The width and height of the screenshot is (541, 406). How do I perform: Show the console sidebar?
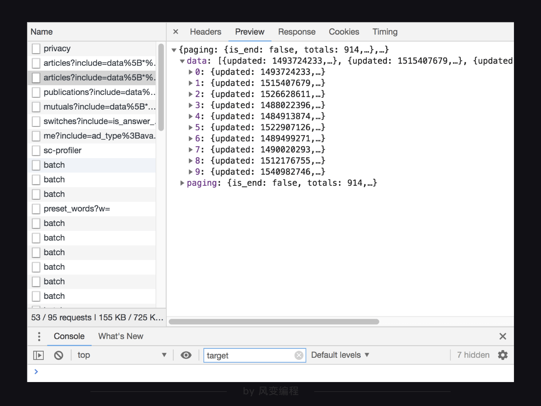point(38,355)
